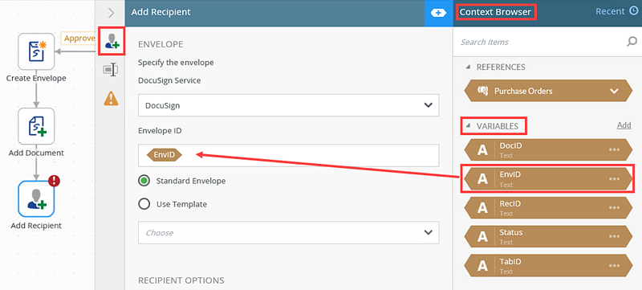Open the options menu for the RecID variable
Viewport: 642px width, 290px height.
pyautogui.click(x=614, y=208)
